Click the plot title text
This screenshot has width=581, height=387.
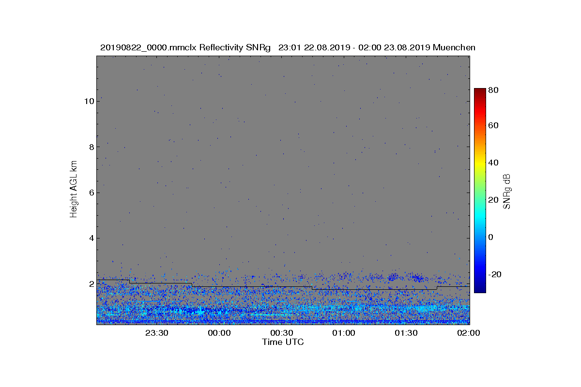click(x=288, y=47)
